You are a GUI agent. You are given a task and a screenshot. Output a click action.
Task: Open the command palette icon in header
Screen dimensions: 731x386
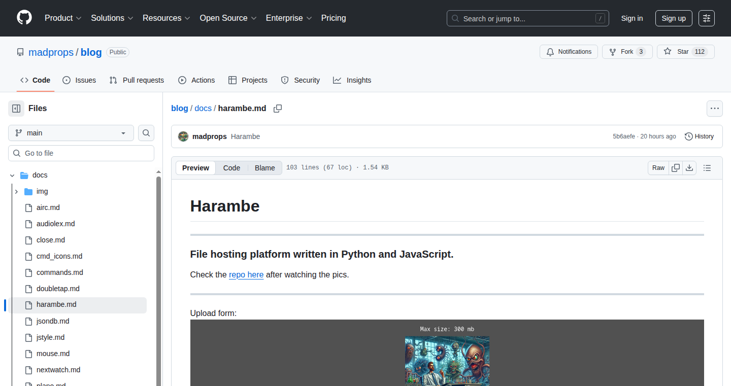pyautogui.click(x=707, y=18)
